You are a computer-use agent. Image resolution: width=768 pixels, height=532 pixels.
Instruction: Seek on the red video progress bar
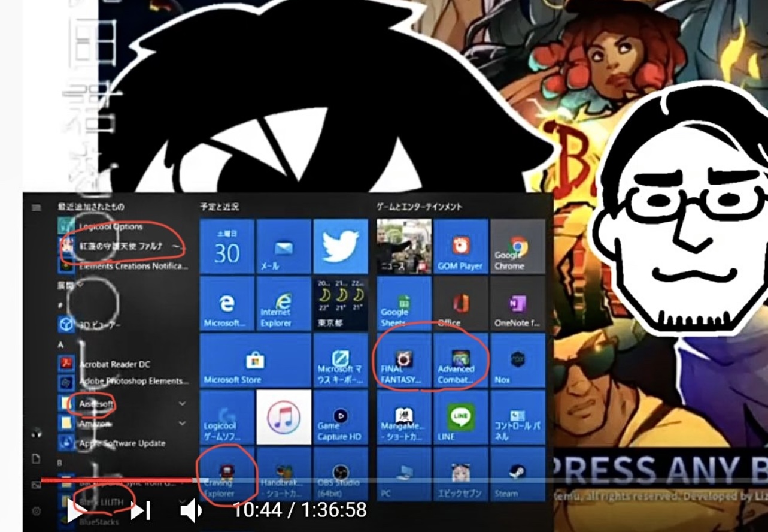117,480
